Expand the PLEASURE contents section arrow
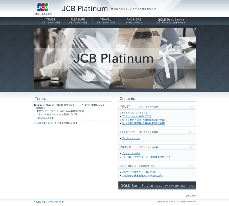This screenshot has width=229, height=206. tap(191, 132)
